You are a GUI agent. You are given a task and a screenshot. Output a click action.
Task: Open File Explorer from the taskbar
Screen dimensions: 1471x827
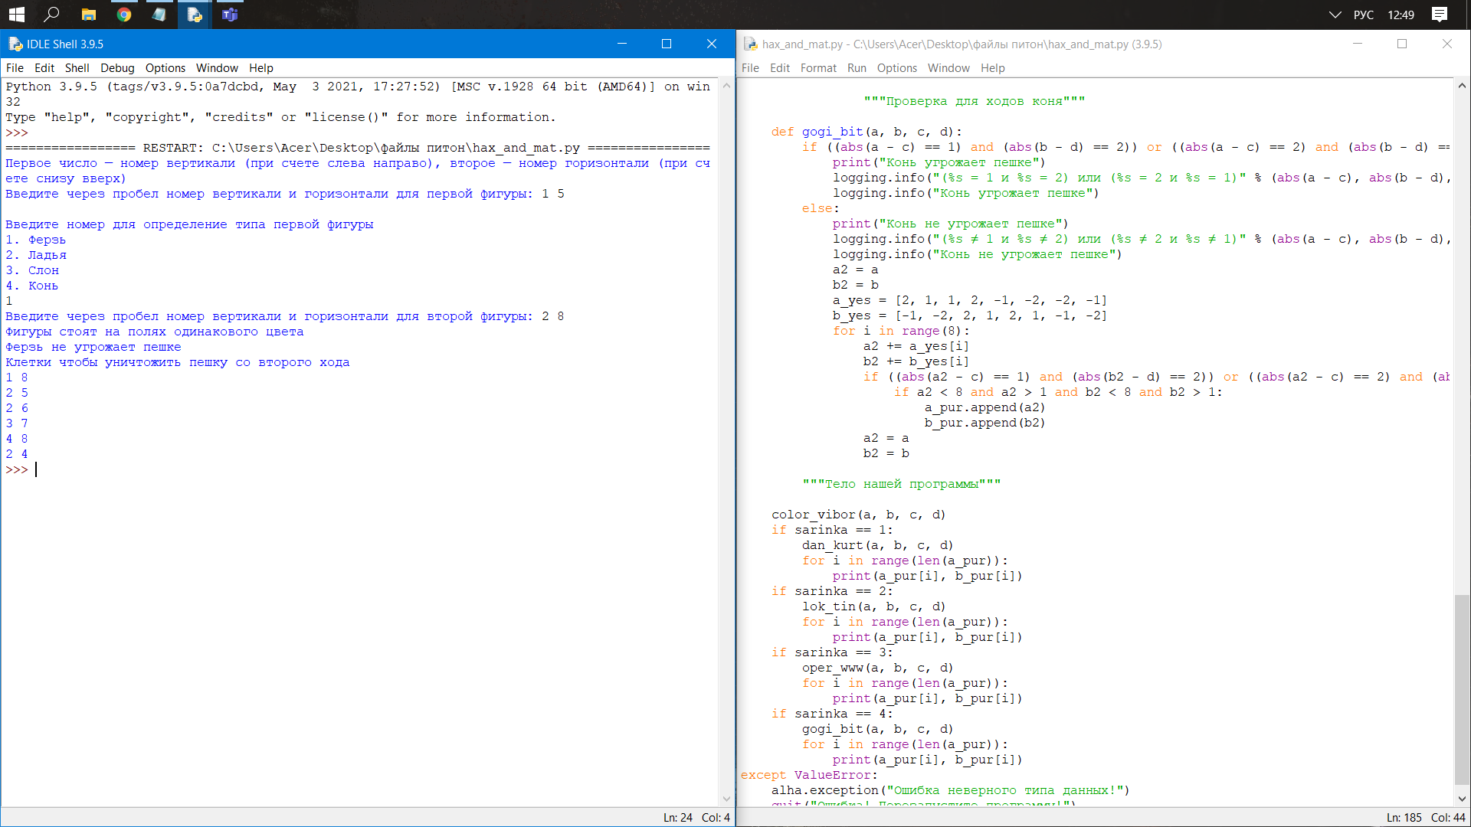coord(88,15)
